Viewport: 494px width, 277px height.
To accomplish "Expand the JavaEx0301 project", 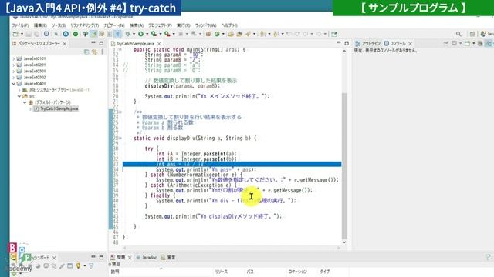I will (x=14, y=72).
